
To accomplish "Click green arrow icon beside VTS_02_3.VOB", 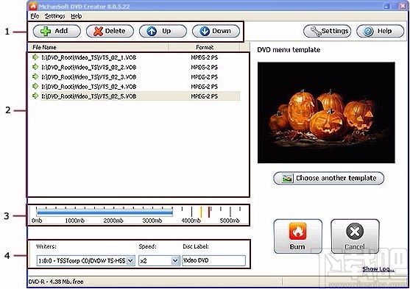I will [x=35, y=76].
